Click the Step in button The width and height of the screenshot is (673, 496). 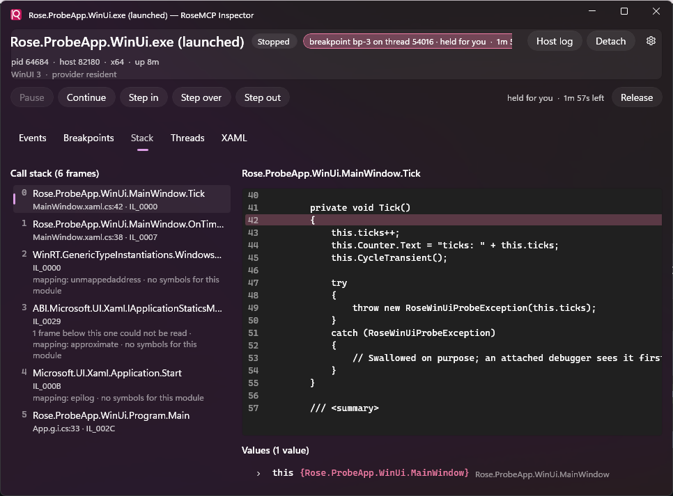144,97
